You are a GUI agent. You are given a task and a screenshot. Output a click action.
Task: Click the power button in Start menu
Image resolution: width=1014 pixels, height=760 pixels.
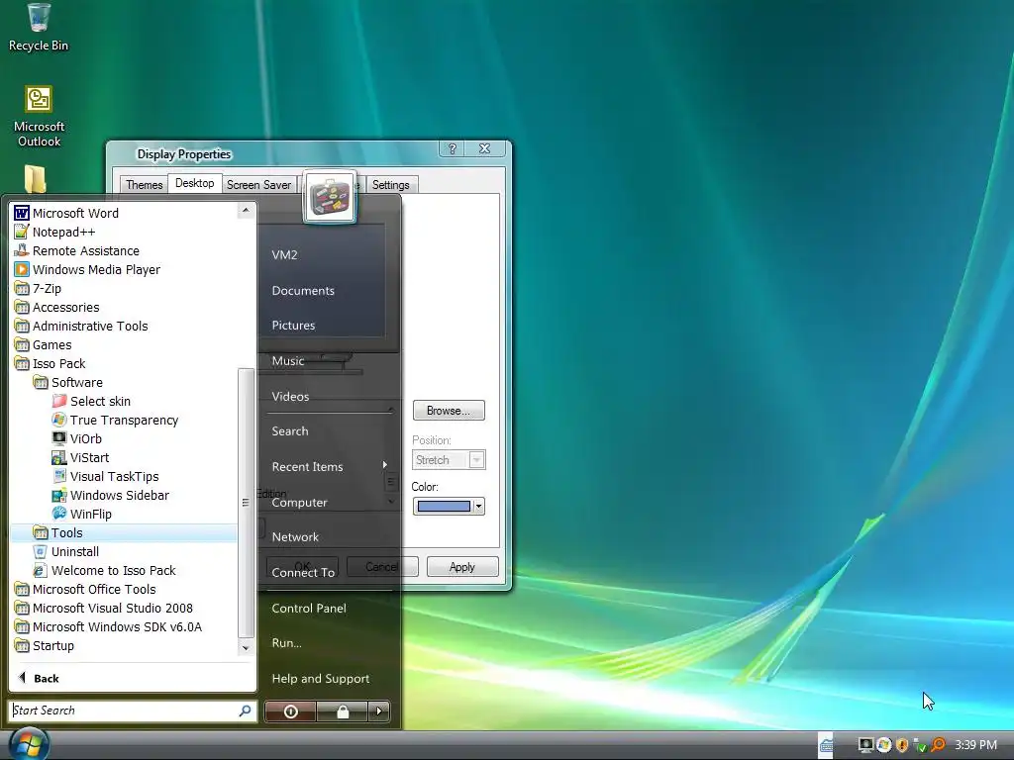290,712
